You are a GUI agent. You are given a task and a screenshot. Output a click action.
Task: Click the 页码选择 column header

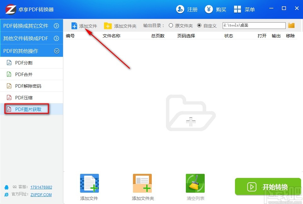click(186, 36)
